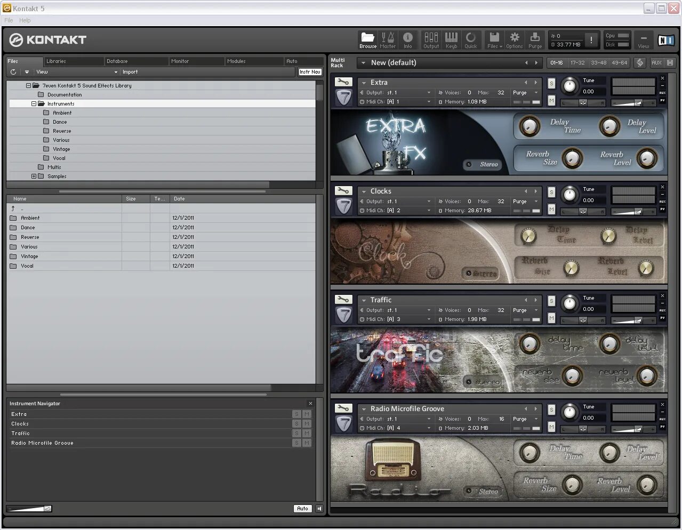The width and height of the screenshot is (682, 530).
Task: Click the Delay Time knob on Extra FX
Action: 529,126
